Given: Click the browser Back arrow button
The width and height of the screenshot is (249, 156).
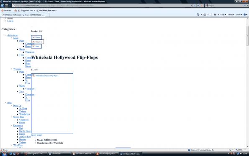Looking at the screenshot, I should pyautogui.click(x=2, y=5).
